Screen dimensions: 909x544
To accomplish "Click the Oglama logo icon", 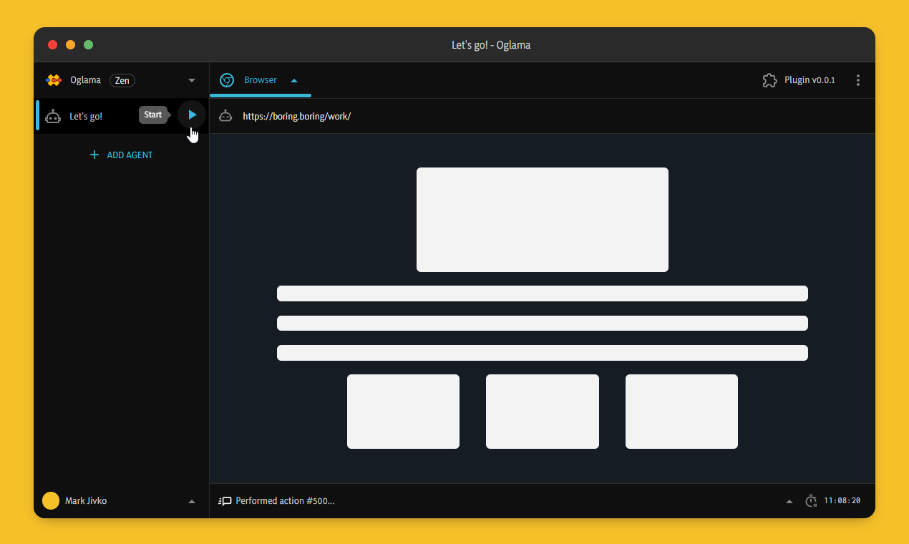I will coord(54,80).
